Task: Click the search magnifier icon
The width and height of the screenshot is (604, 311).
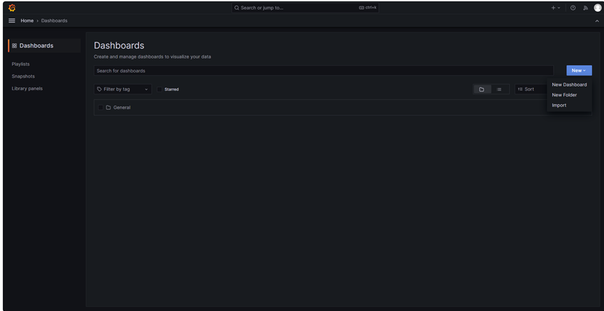Action: click(x=237, y=8)
